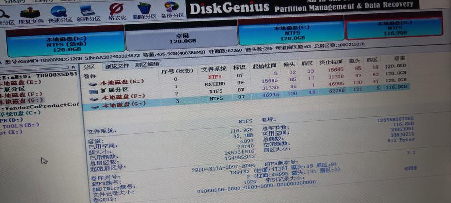This screenshot has width=451, height=203.
Task: Click the 245231616 total sectors value
Action: pos(239,152)
